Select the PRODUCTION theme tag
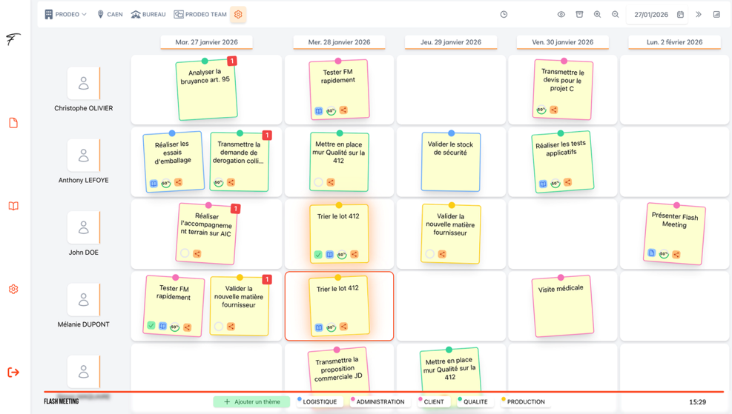This screenshot has height=414, width=732. point(526,402)
